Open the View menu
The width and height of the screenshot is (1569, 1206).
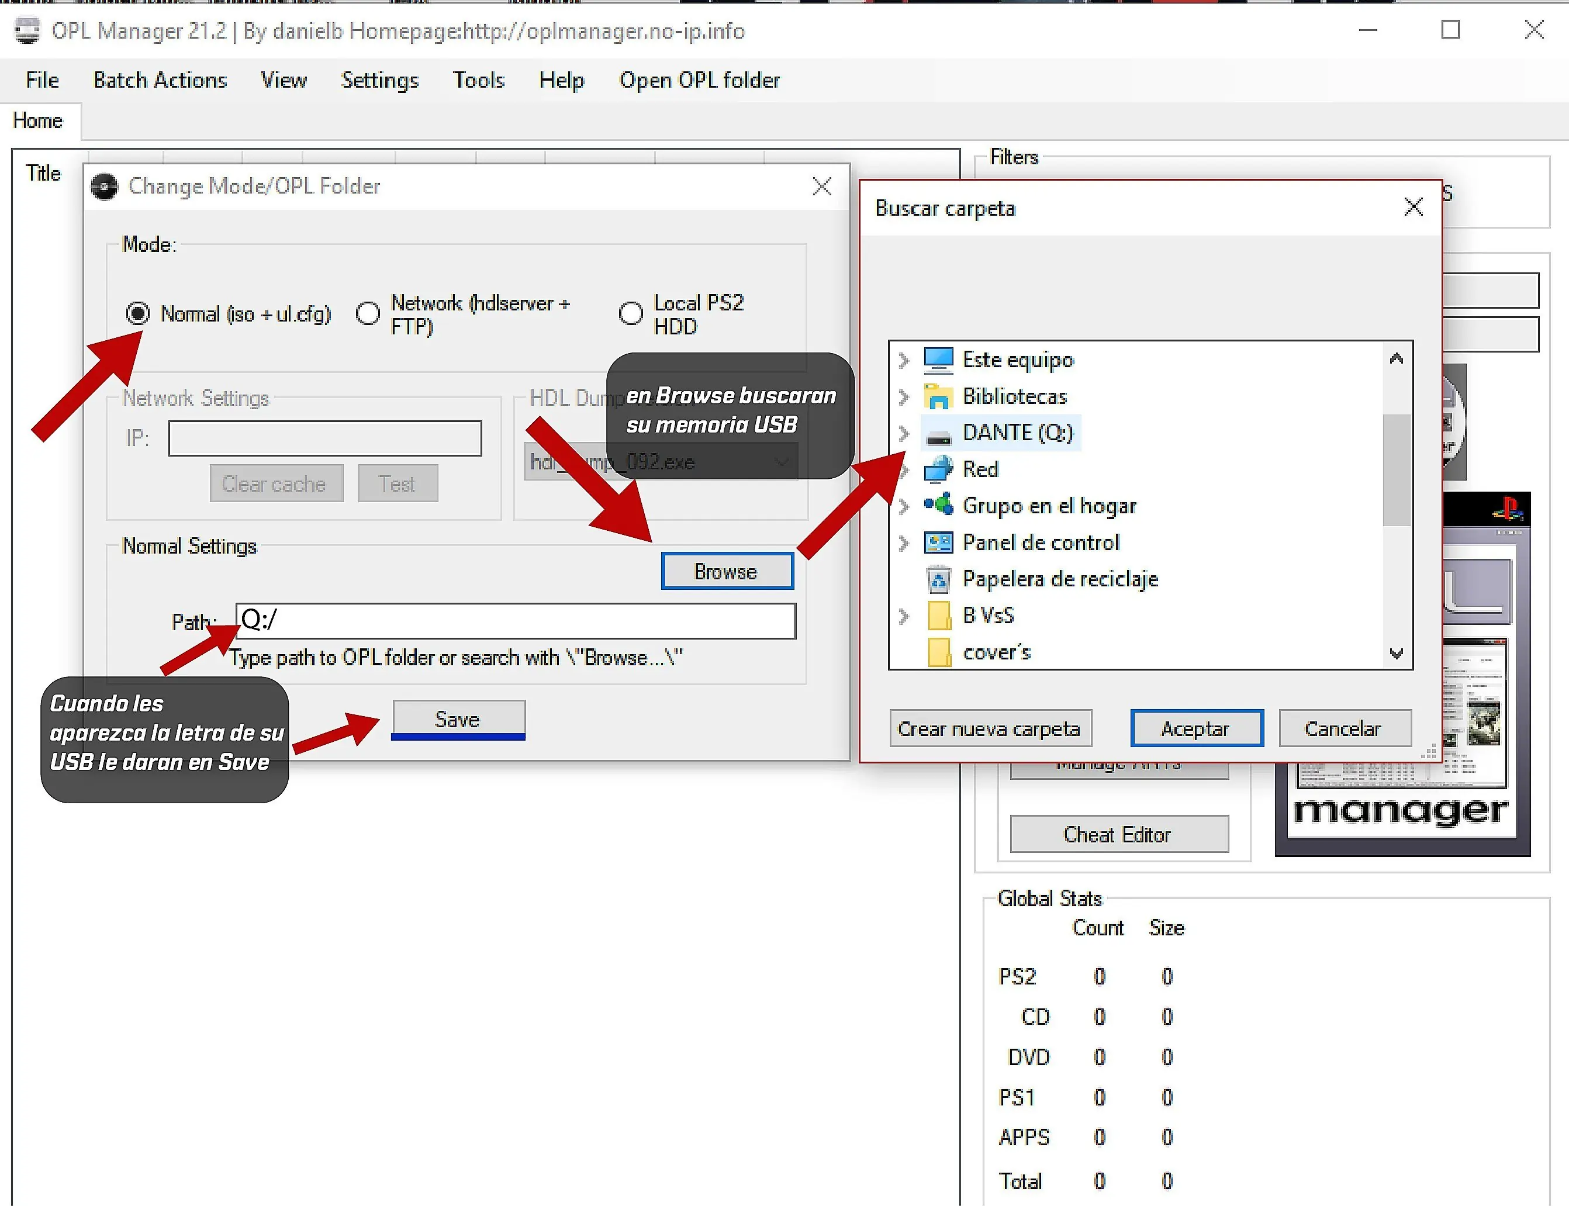click(x=284, y=81)
